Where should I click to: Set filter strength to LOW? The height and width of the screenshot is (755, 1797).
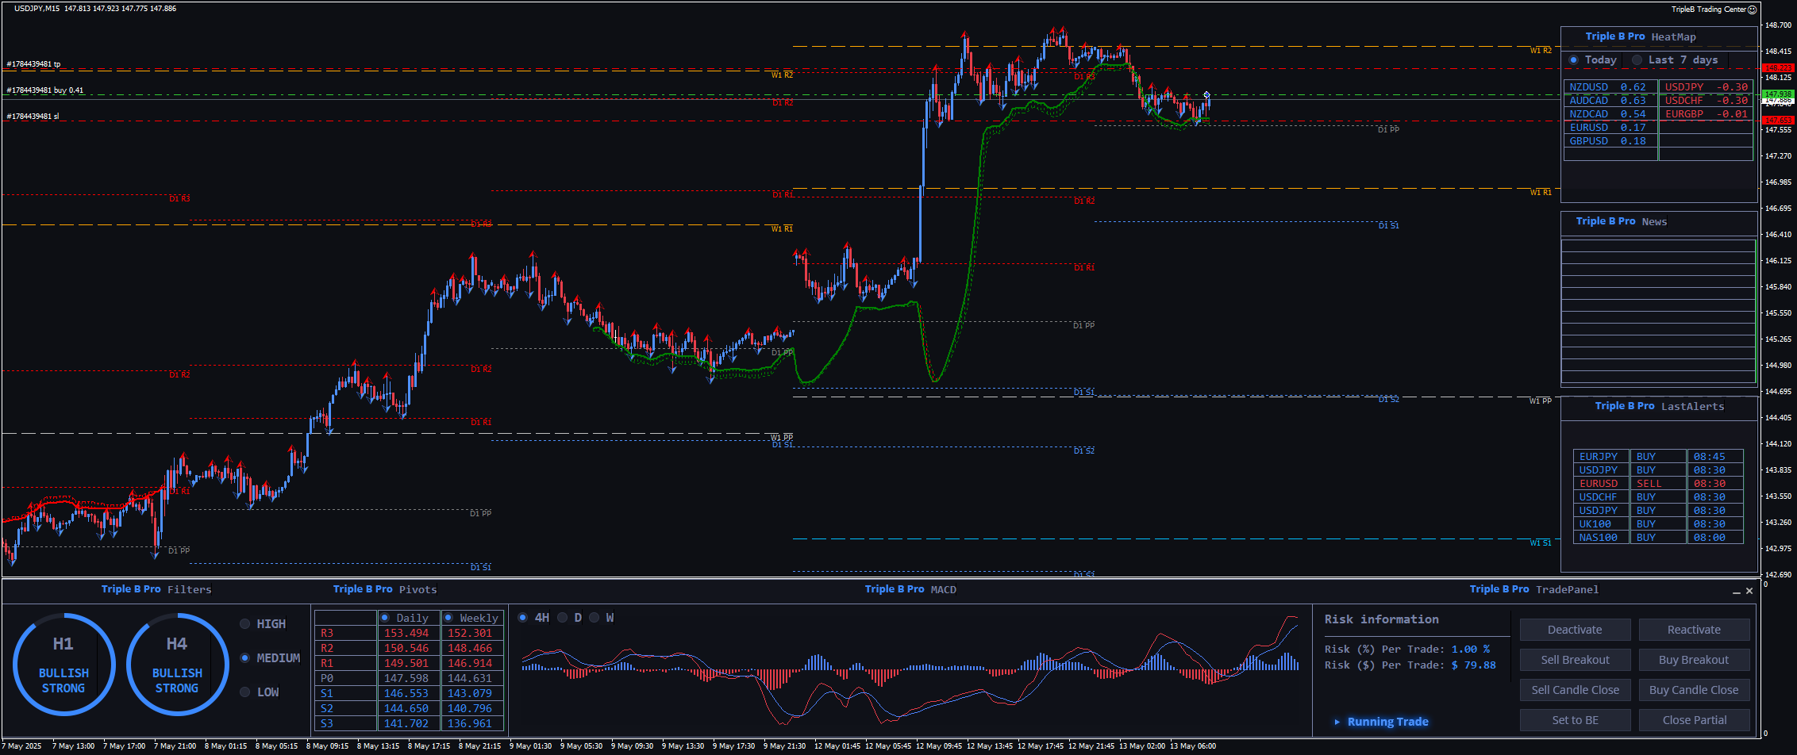point(245,692)
